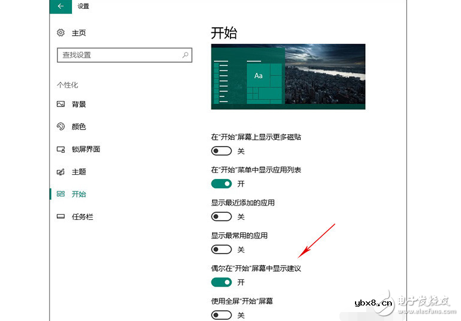This screenshot has height=321, width=461.
Task: Click the 开始 tiles icon
Action: 61,194
